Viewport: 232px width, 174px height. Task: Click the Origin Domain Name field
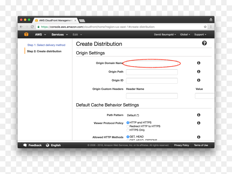pyautogui.click(x=152, y=63)
